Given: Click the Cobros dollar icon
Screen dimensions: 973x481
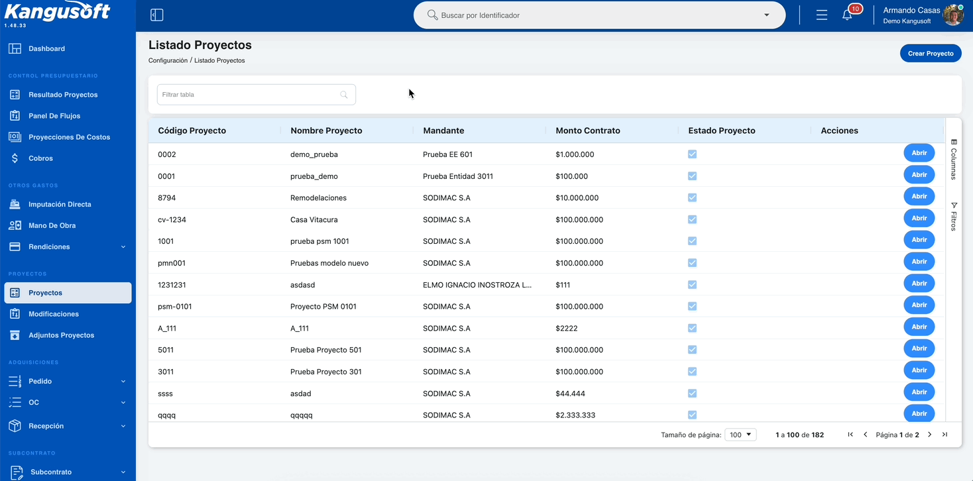Looking at the screenshot, I should tap(15, 158).
